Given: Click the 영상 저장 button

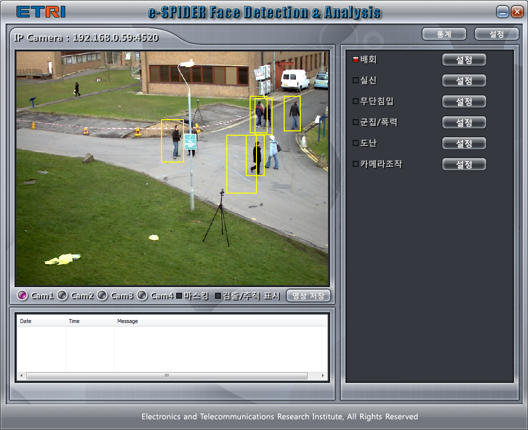Looking at the screenshot, I should pos(308,296).
